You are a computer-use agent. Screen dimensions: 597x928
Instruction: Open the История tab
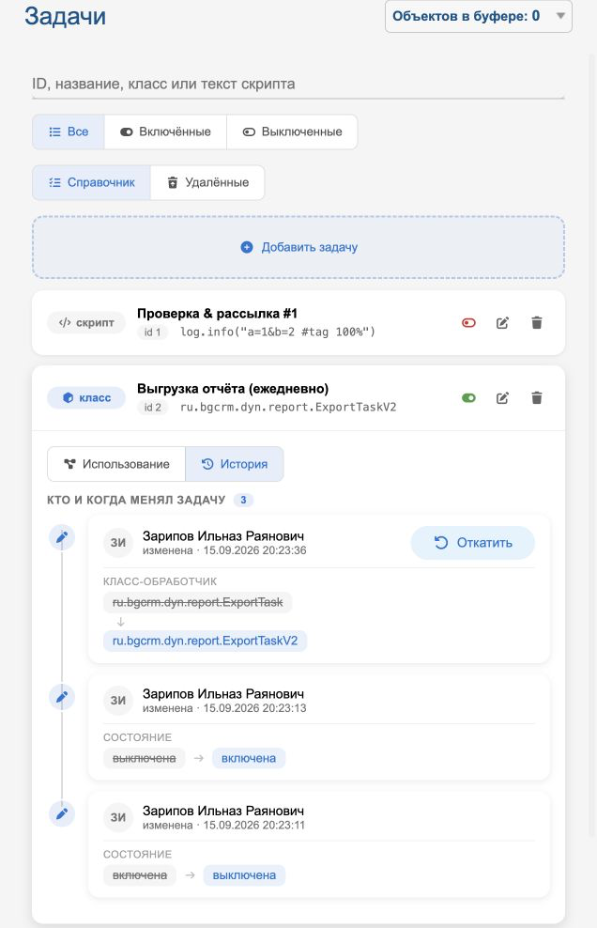point(235,464)
